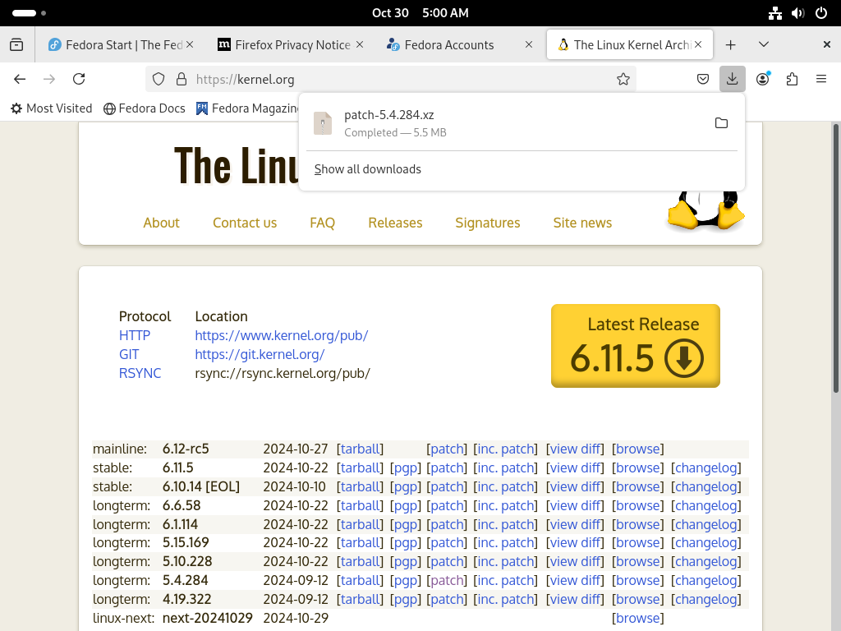Close the Fedora Start tab

coord(190,45)
